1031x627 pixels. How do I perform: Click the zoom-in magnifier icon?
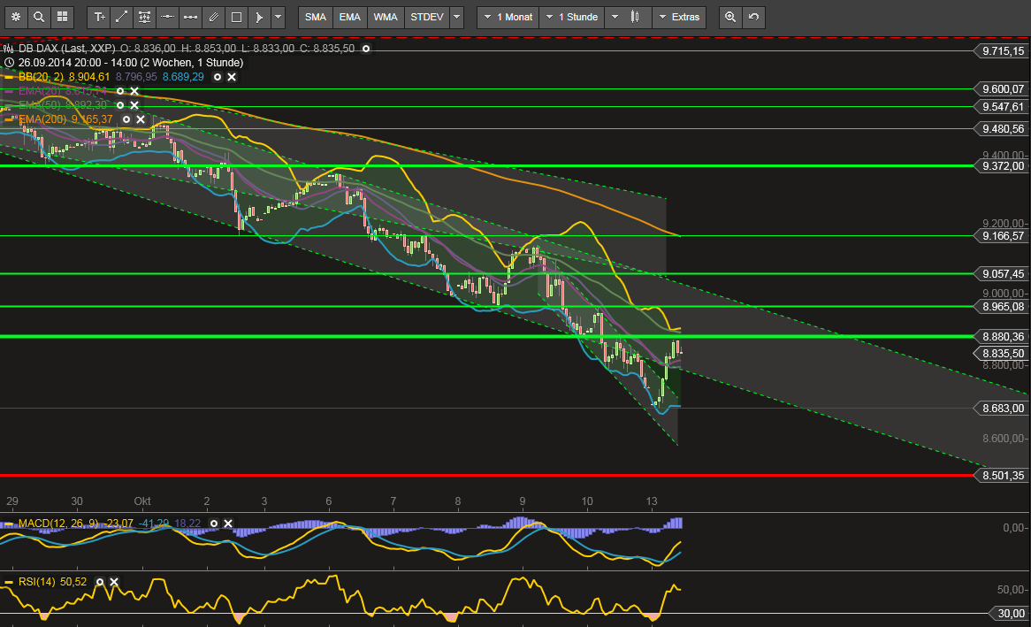click(x=729, y=17)
